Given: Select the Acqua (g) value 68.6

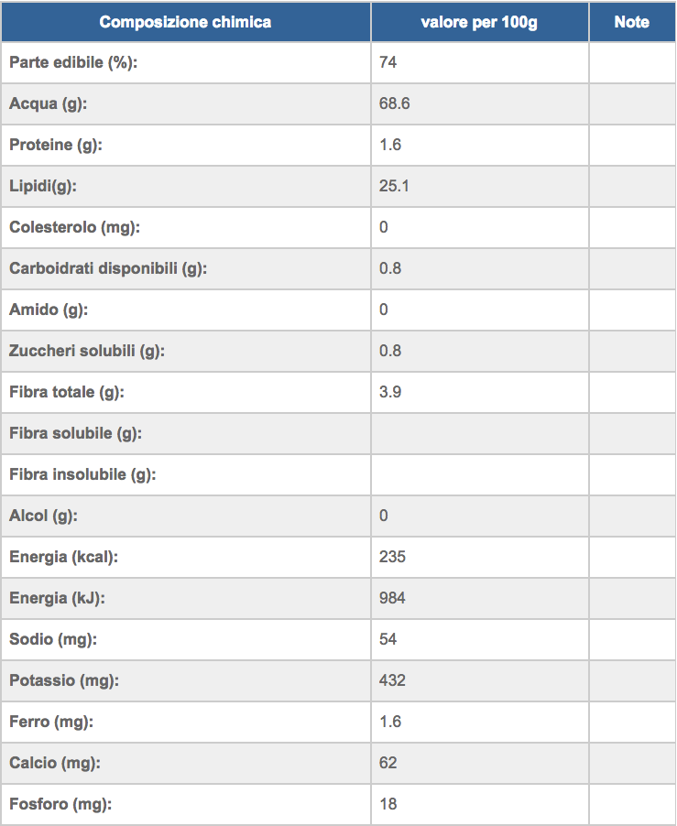Looking at the screenshot, I should (394, 103).
